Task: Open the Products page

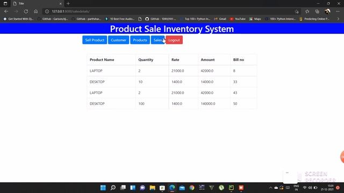Action: click(x=140, y=40)
